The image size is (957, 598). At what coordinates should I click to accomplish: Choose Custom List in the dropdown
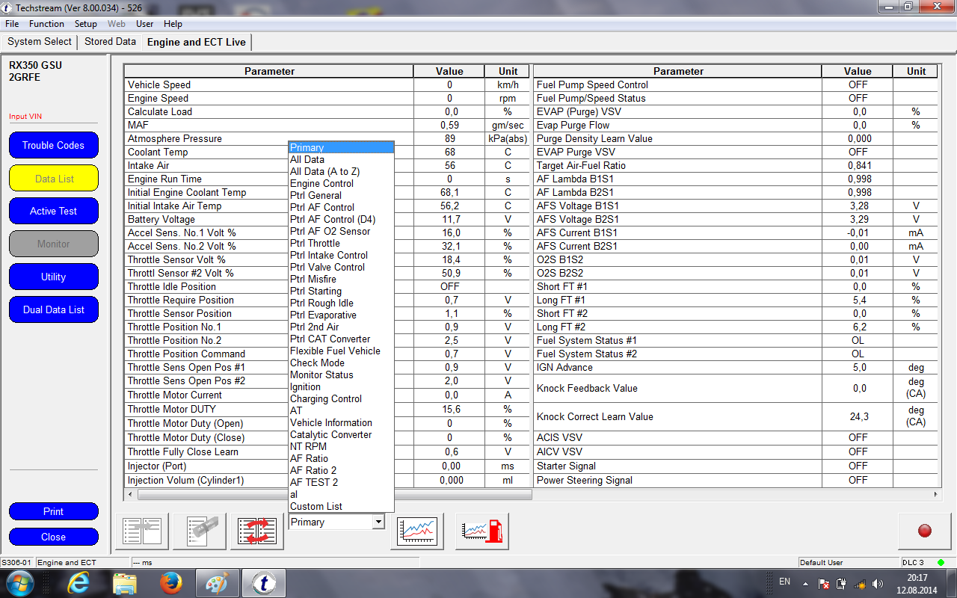pyautogui.click(x=316, y=506)
